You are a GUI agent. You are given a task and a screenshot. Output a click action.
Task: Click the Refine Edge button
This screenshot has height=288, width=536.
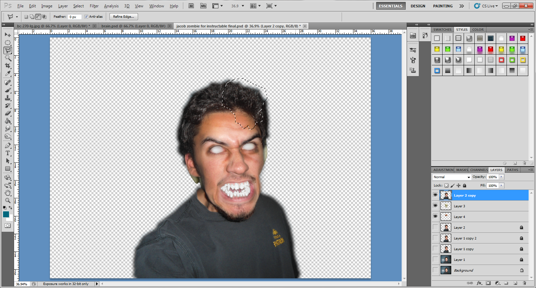[124, 17]
